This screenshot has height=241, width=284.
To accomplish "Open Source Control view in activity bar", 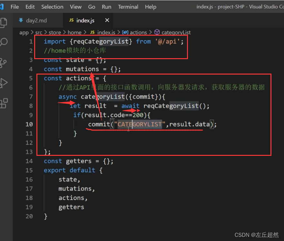I will pyautogui.click(x=3, y=63).
